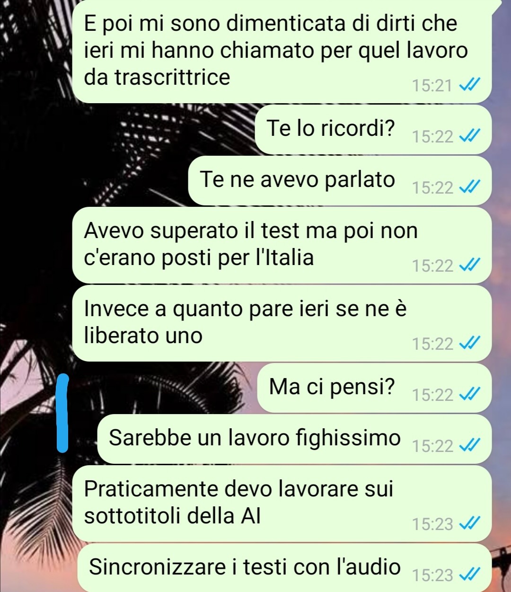
Task: Tap the "Te lo ricordi?" message bubble
Action: 373,130
